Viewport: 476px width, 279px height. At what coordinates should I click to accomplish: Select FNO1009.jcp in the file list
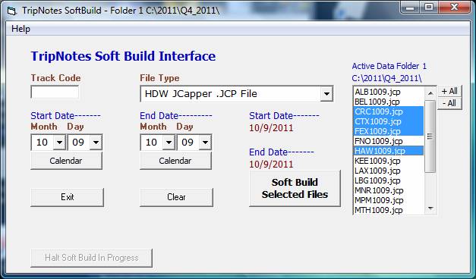tap(388, 141)
